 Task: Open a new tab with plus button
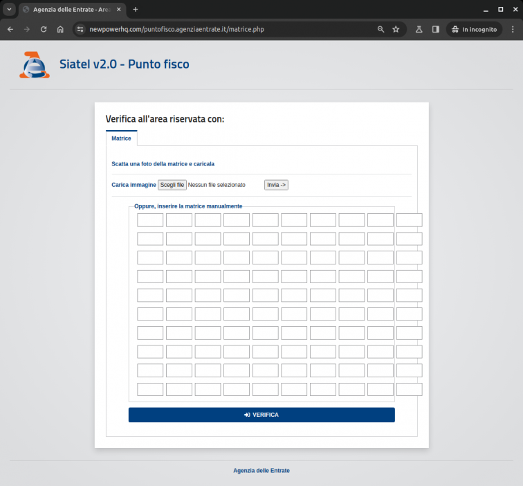136,10
